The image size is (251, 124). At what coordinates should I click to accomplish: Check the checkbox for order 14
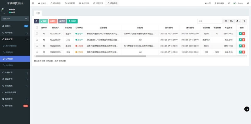(37, 46)
